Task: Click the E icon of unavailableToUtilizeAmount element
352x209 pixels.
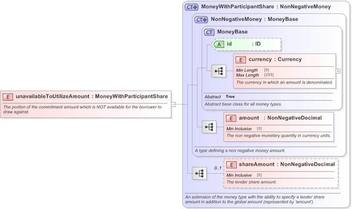Action: pos(8,97)
